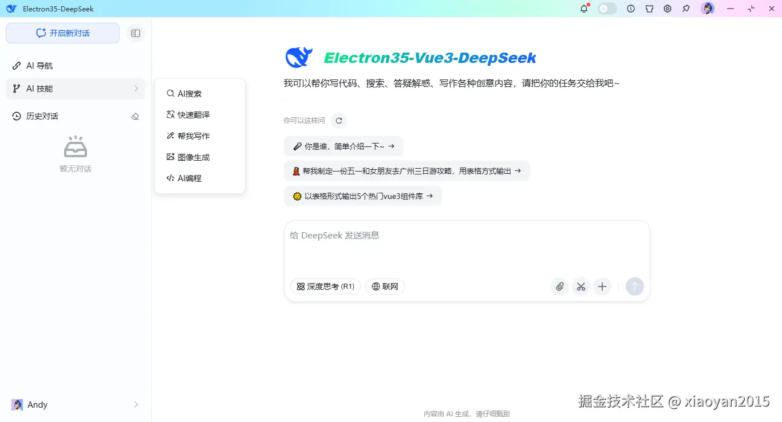782x422 pixels.
Task: Refresh suggested questions with circular arrow icon
Action: tap(339, 121)
